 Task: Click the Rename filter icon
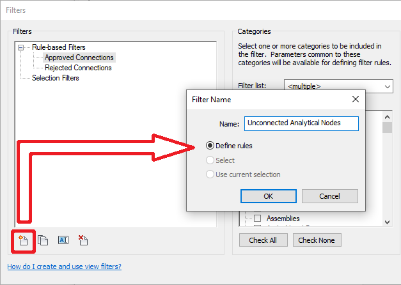tap(63, 240)
